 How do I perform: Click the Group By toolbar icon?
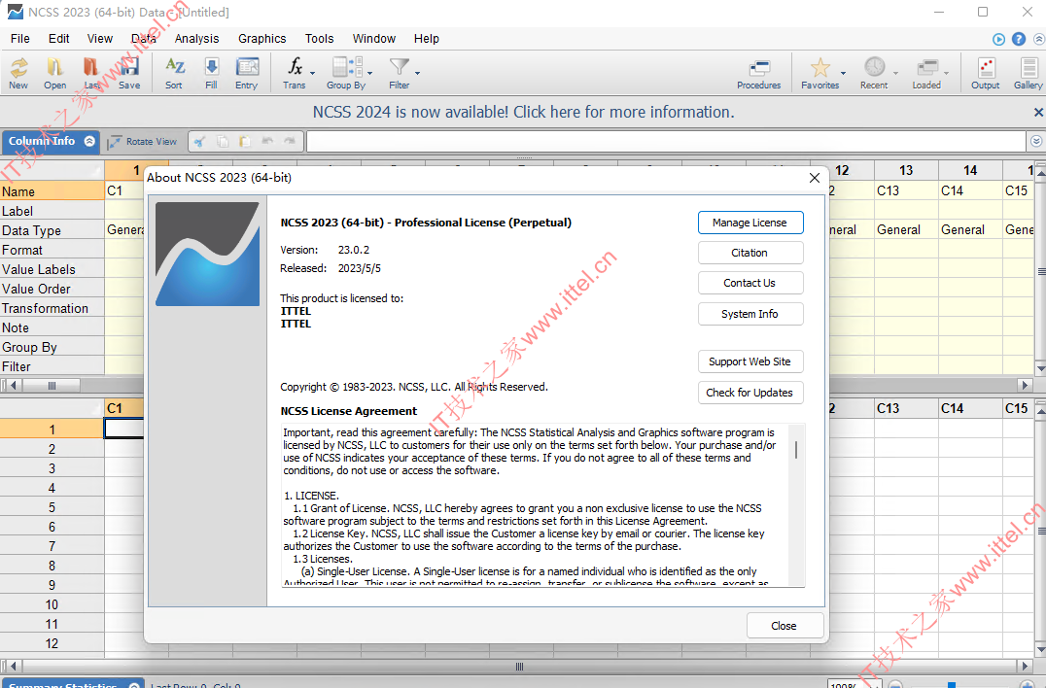pyautogui.click(x=346, y=72)
